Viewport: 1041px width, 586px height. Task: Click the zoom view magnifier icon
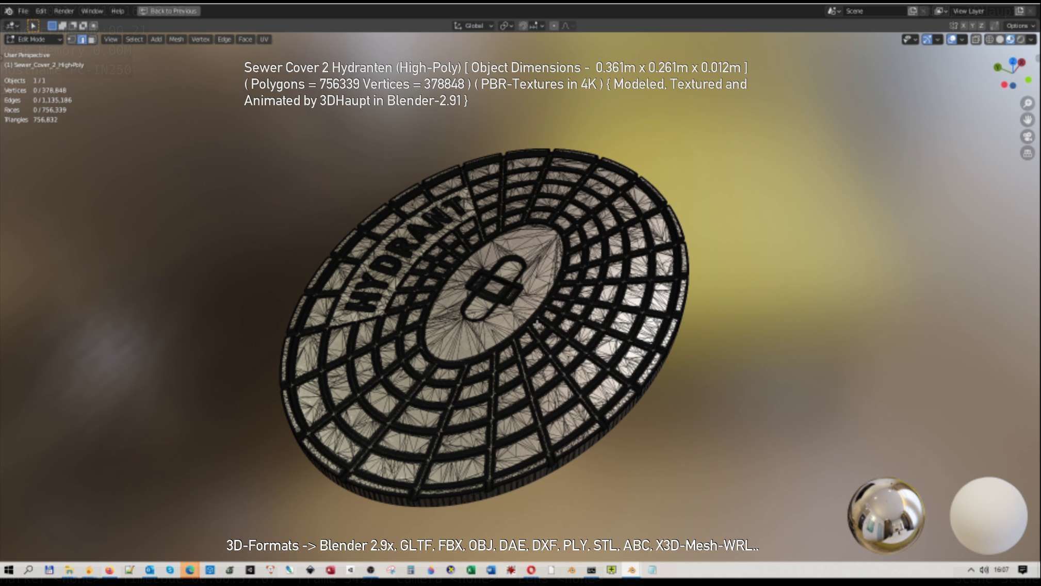click(x=1027, y=104)
